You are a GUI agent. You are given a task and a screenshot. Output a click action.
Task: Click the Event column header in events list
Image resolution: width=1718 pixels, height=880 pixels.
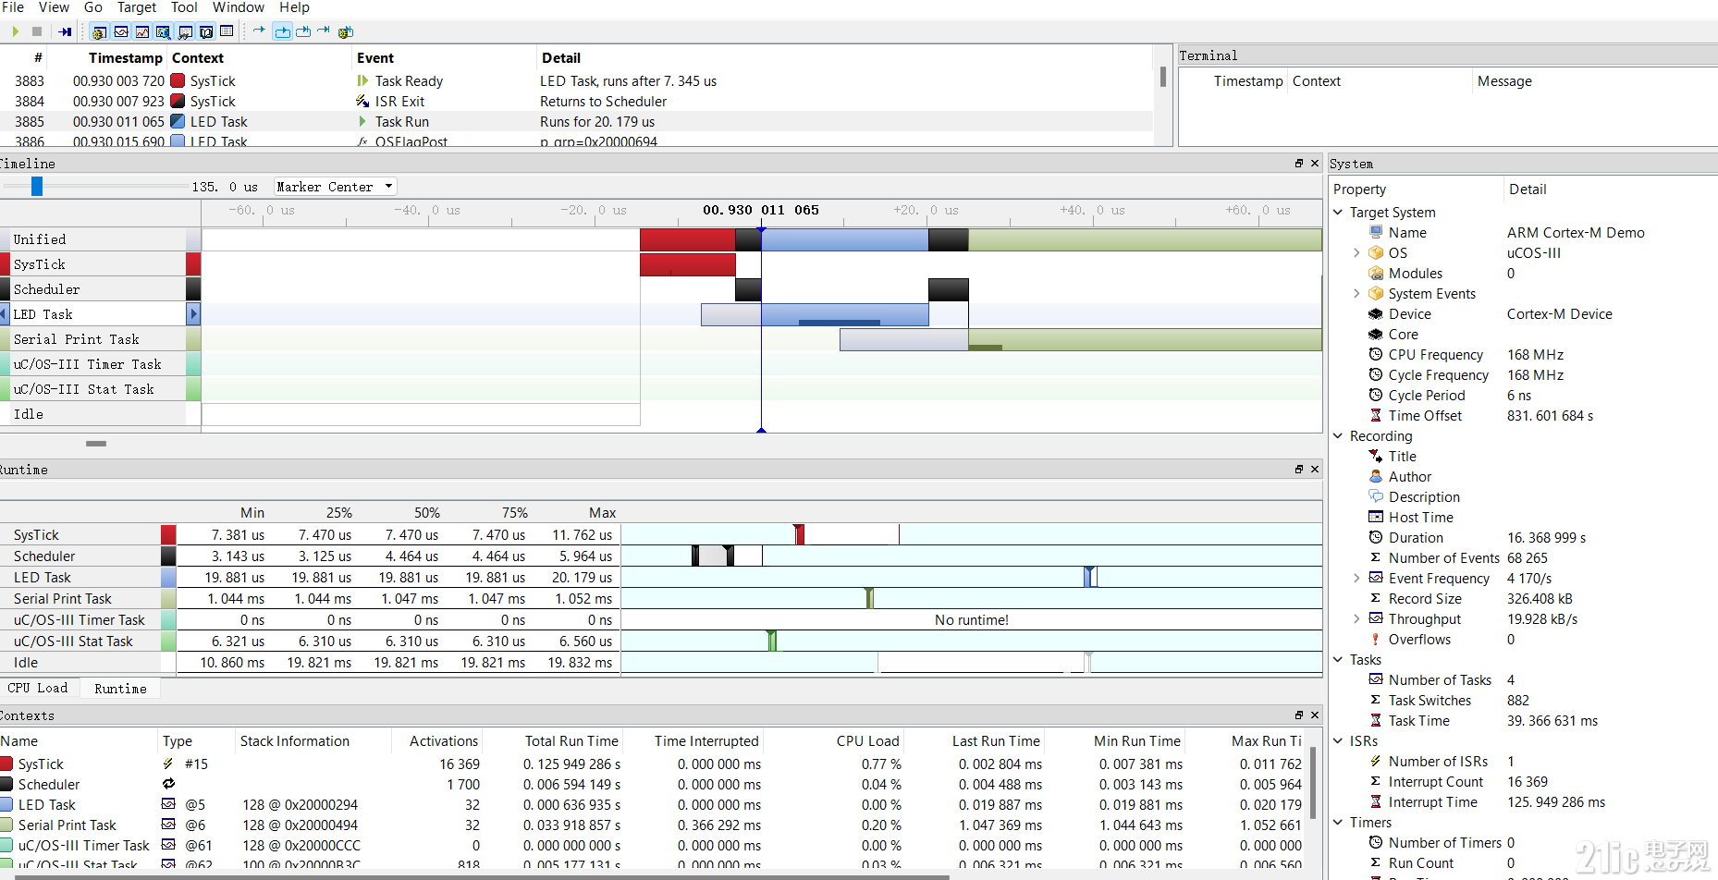point(375,58)
